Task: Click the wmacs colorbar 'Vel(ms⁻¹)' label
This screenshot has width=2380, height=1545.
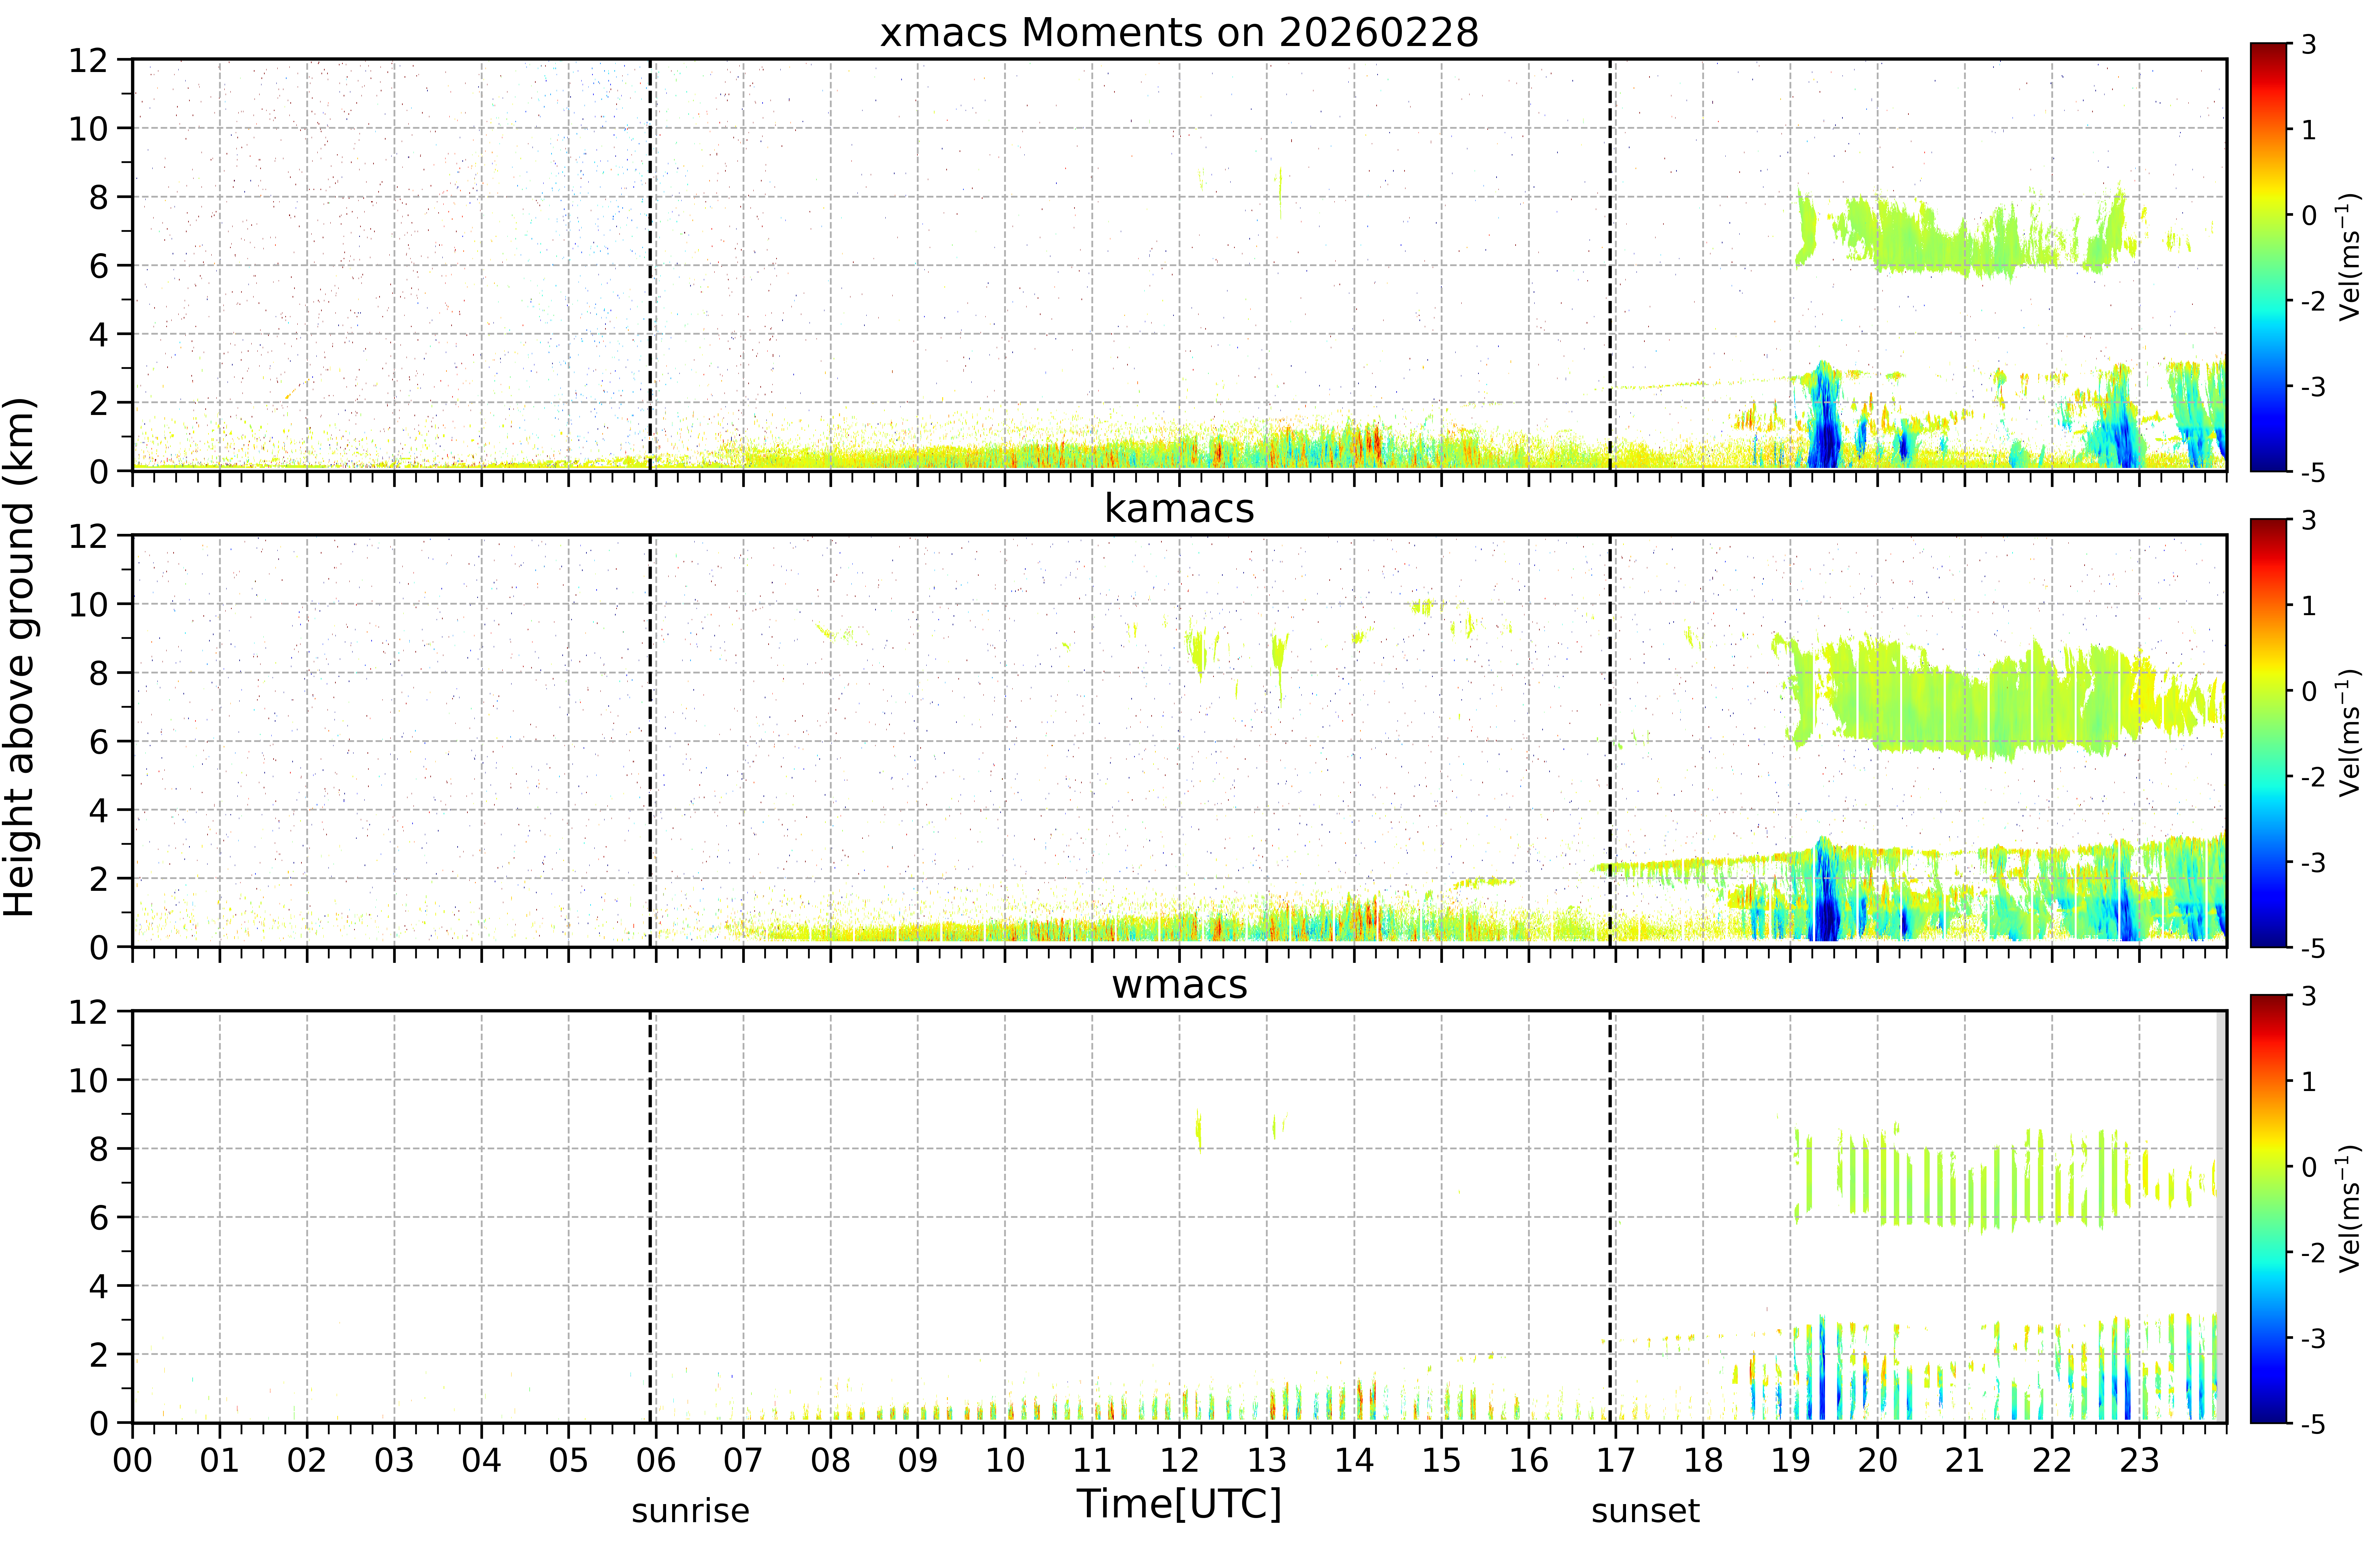Action: point(2349,1209)
